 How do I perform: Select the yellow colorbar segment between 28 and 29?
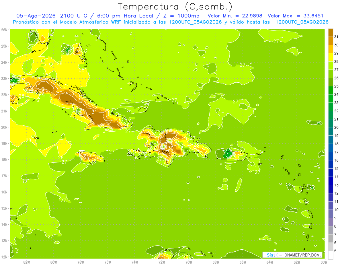(x=331, y=57)
